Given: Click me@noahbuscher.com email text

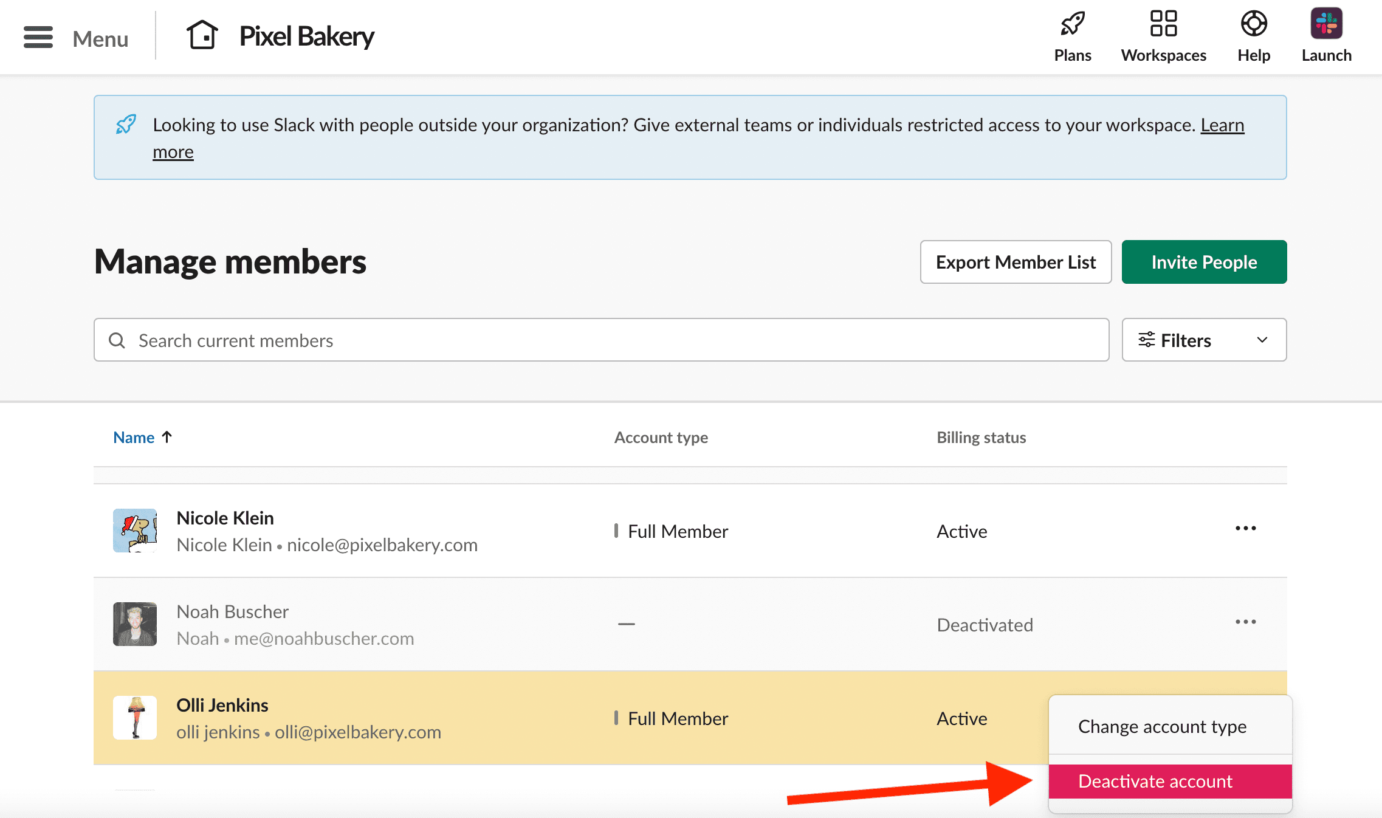Looking at the screenshot, I should coord(324,639).
